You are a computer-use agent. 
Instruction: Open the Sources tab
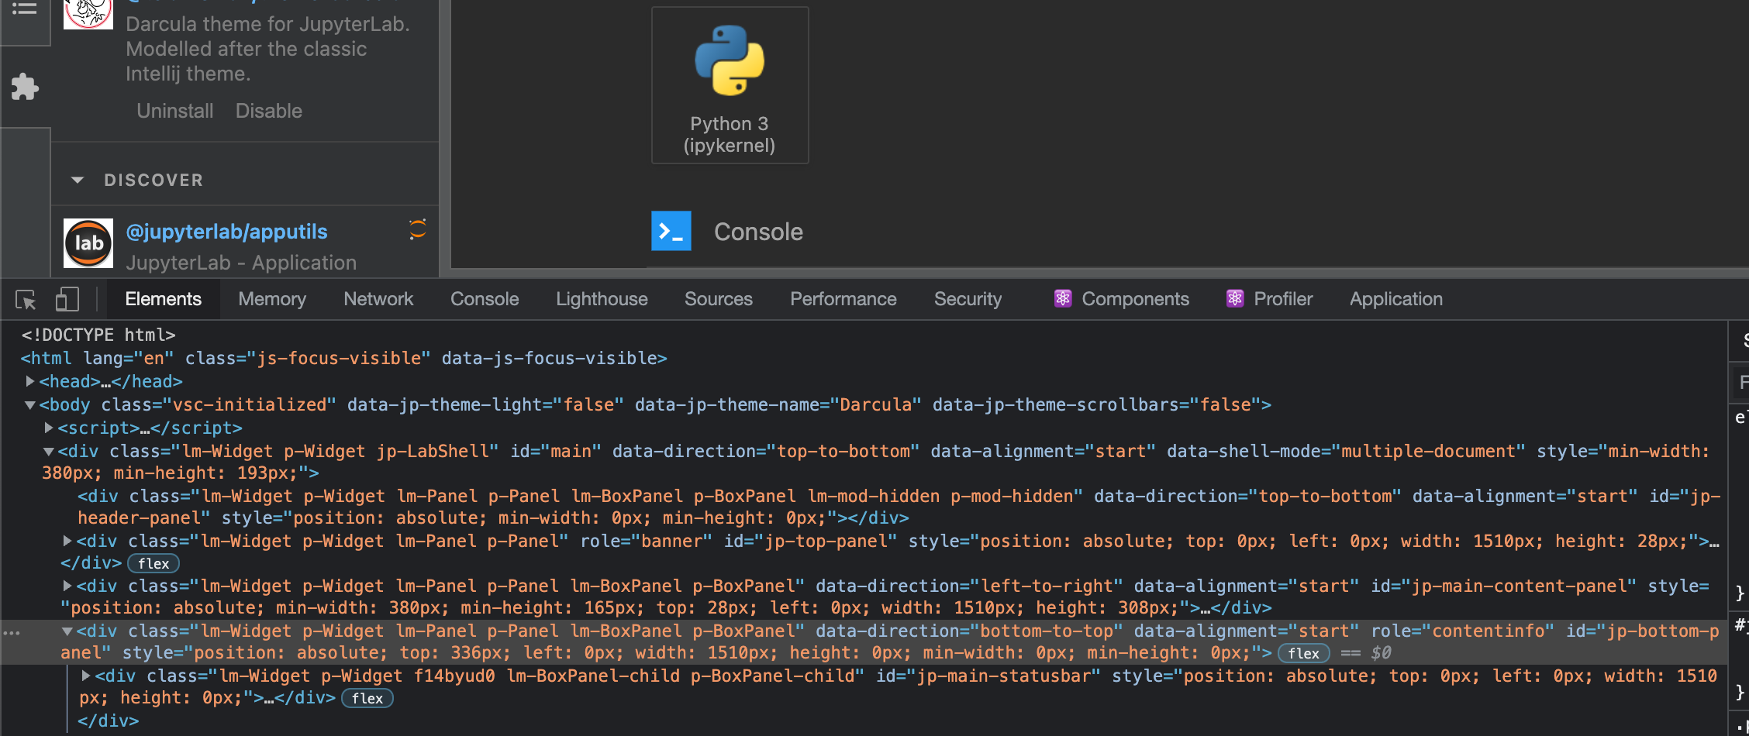[719, 299]
